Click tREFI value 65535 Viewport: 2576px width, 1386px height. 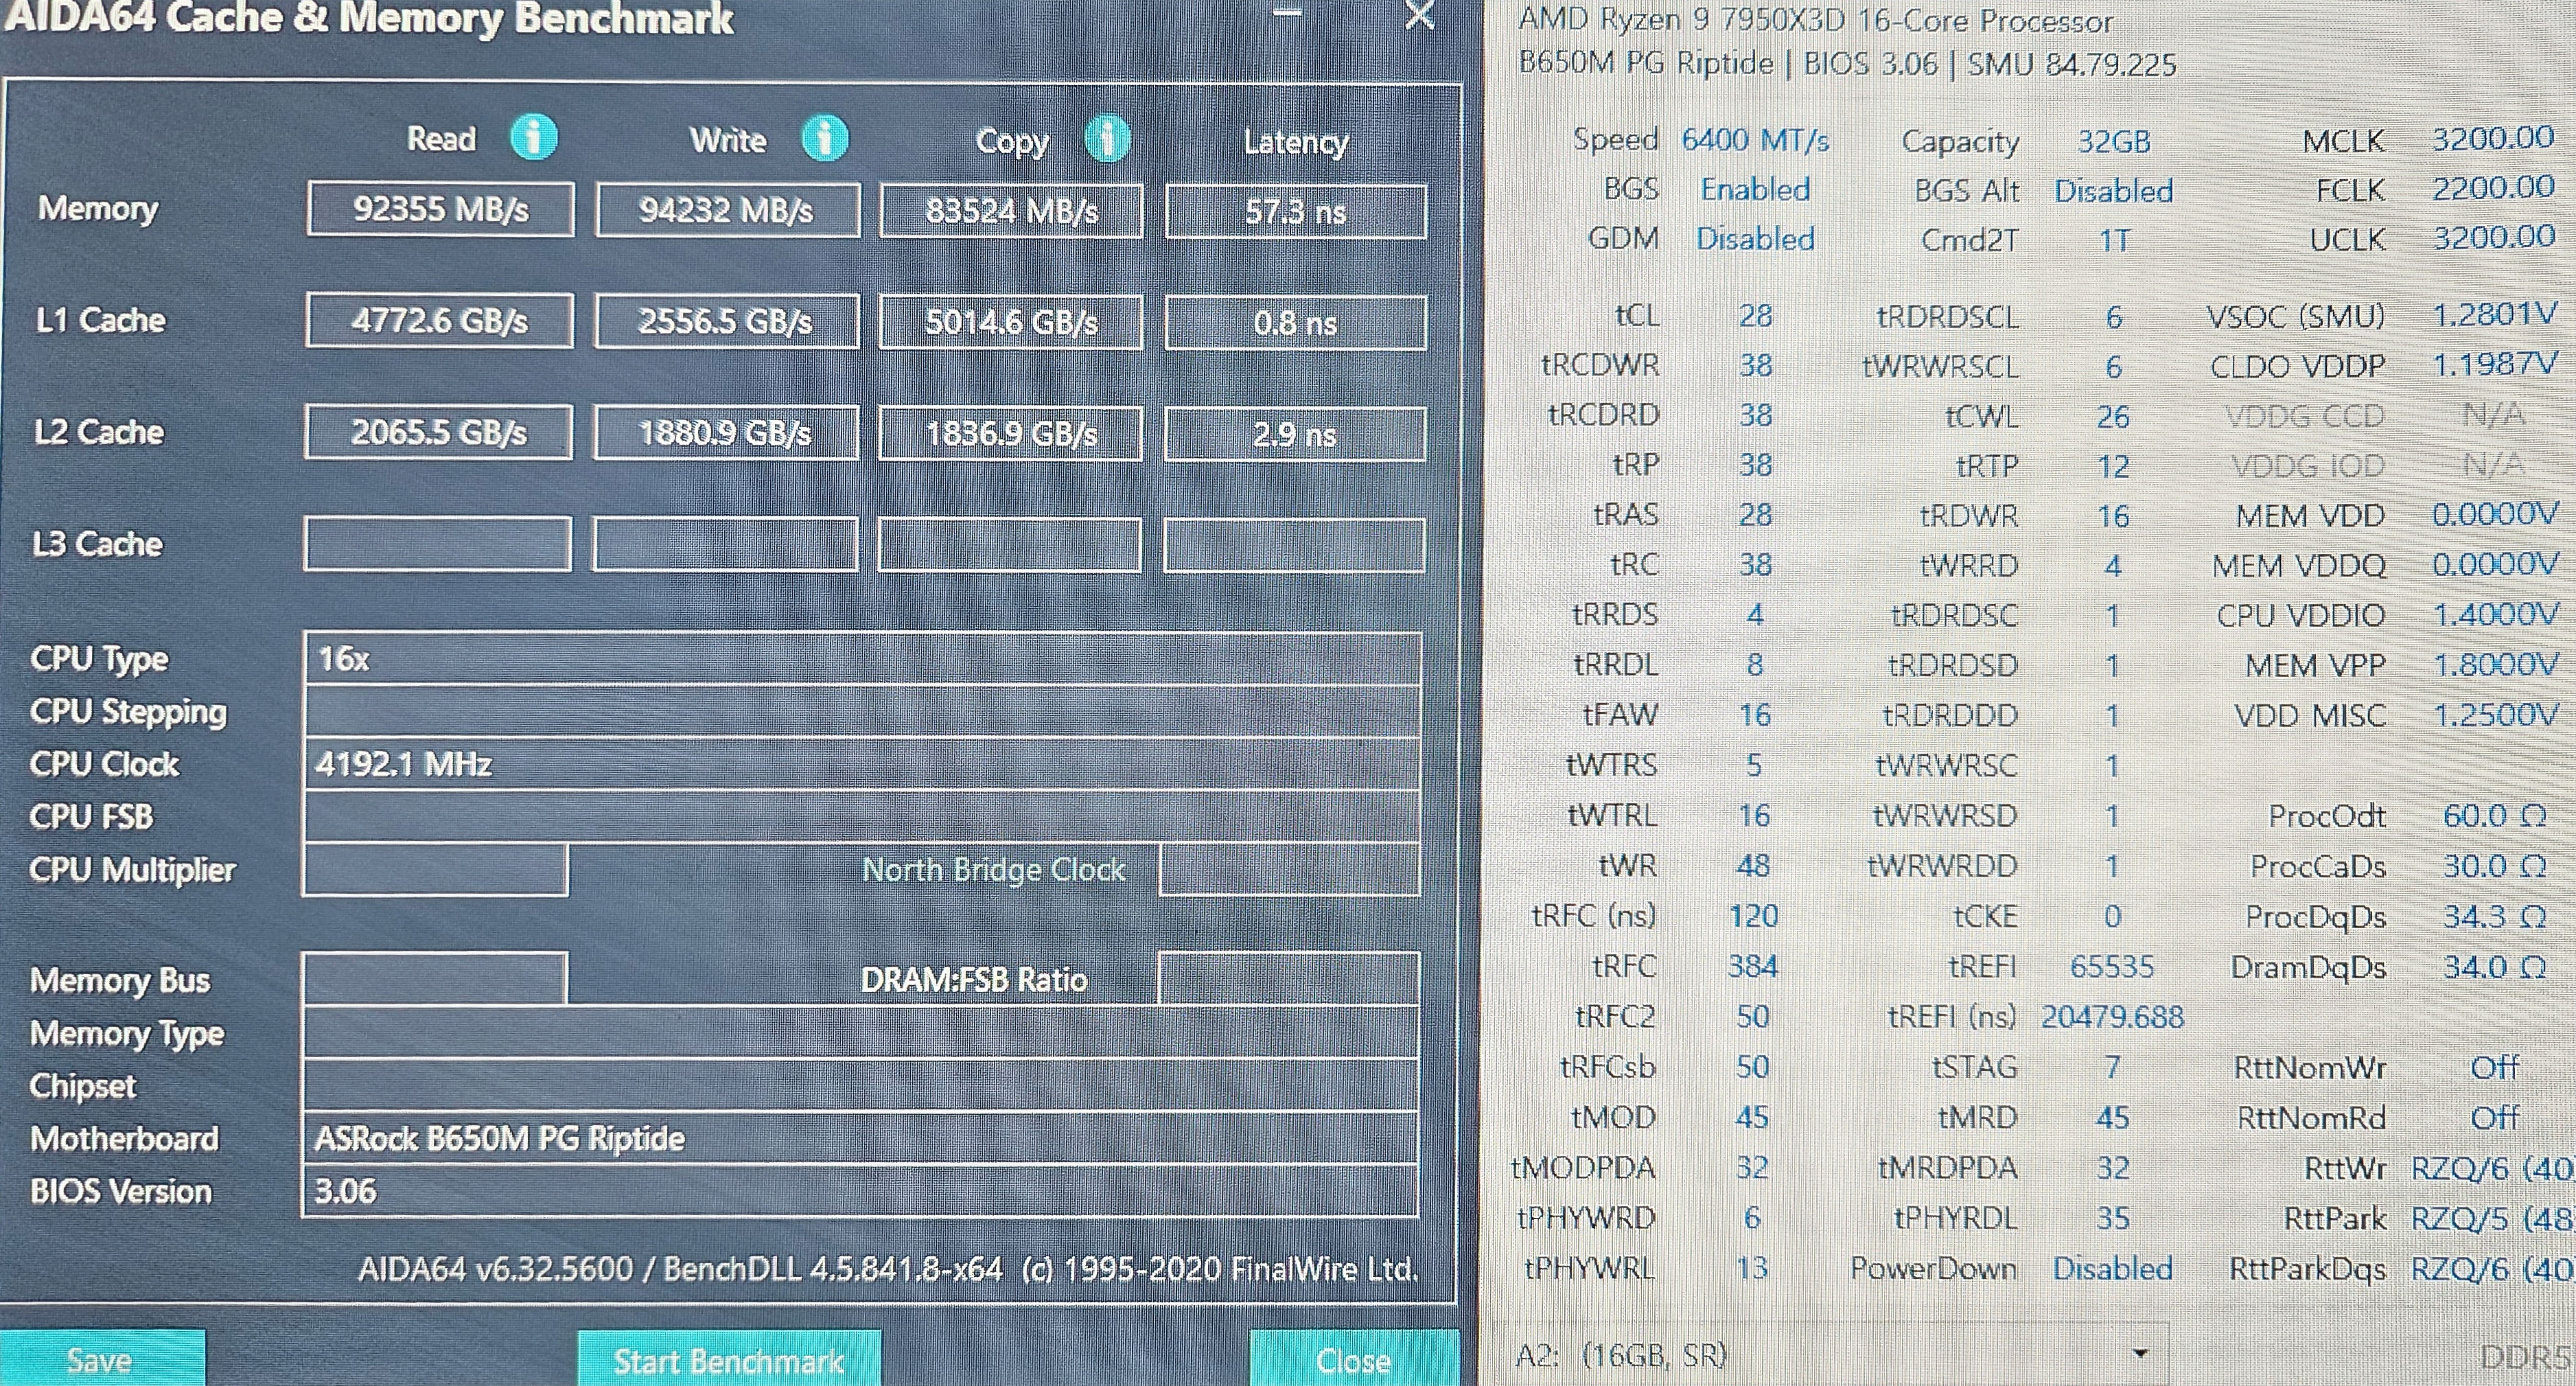click(x=2112, y=967)
